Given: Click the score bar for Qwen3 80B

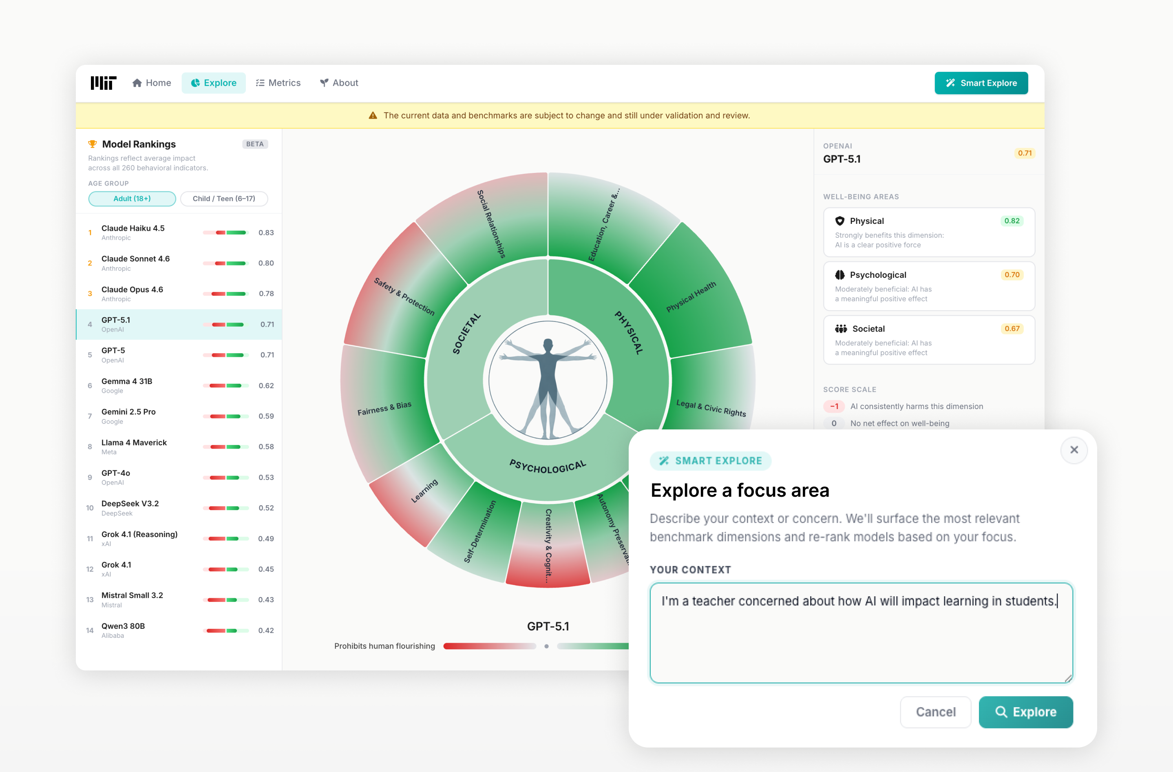Looking at the screenshot, I should click(x=226, y=630).
